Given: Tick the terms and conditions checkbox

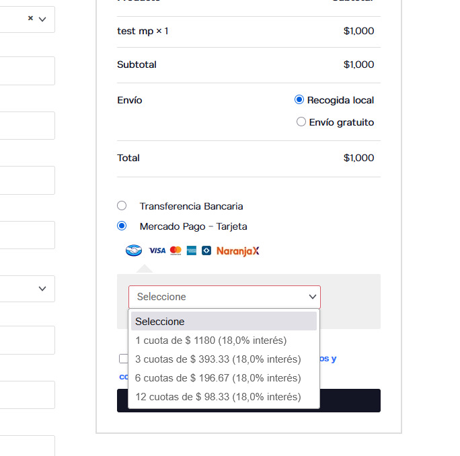Looking at the screenshot, I should tap(124, 359).
